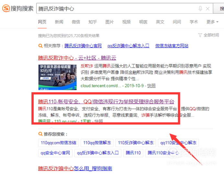224x174 pixels.
Task: Click the search magnifier icon beside 相关推荐
Action: 40,46
